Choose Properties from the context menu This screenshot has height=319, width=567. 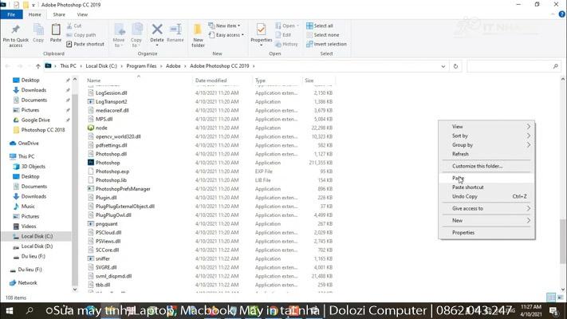pyautogui.click(x=463, y=233)
